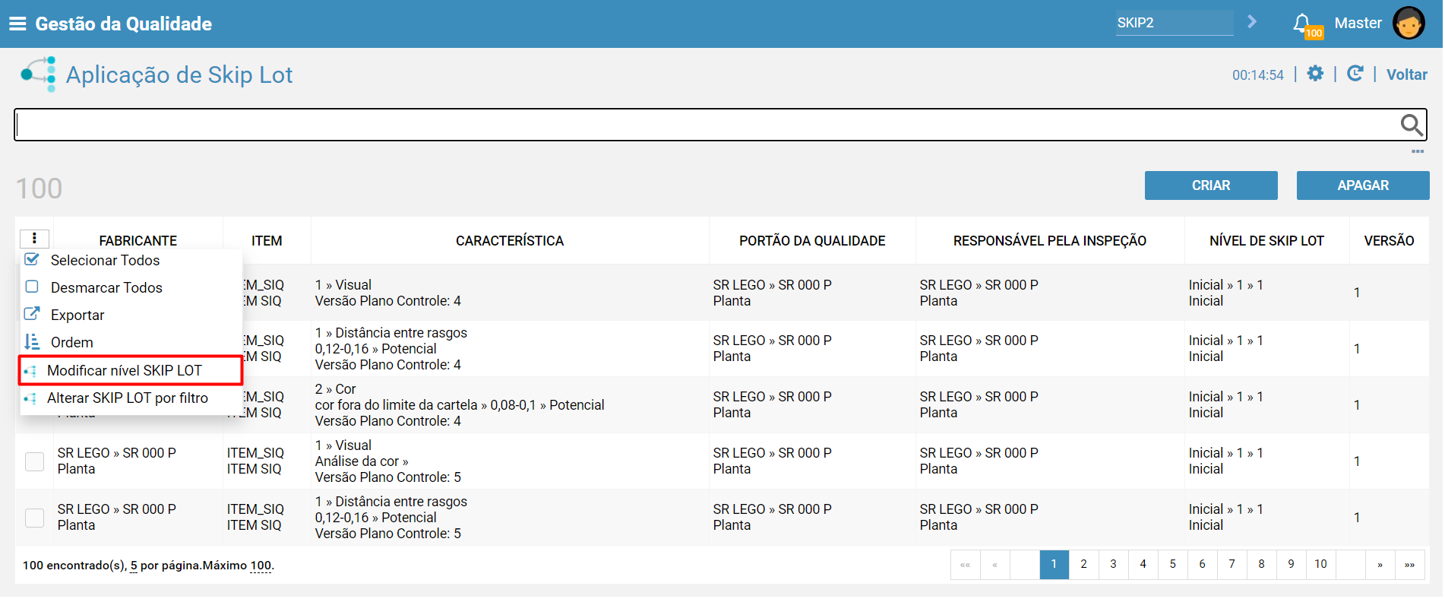Open the hamburger navigation menu
1445x599 pixels.
pyautogui.click(x=17, y=24)
